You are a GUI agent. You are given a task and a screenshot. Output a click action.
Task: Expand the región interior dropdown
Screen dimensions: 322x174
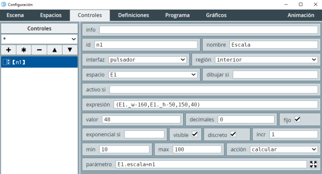(x=266, y=60)
